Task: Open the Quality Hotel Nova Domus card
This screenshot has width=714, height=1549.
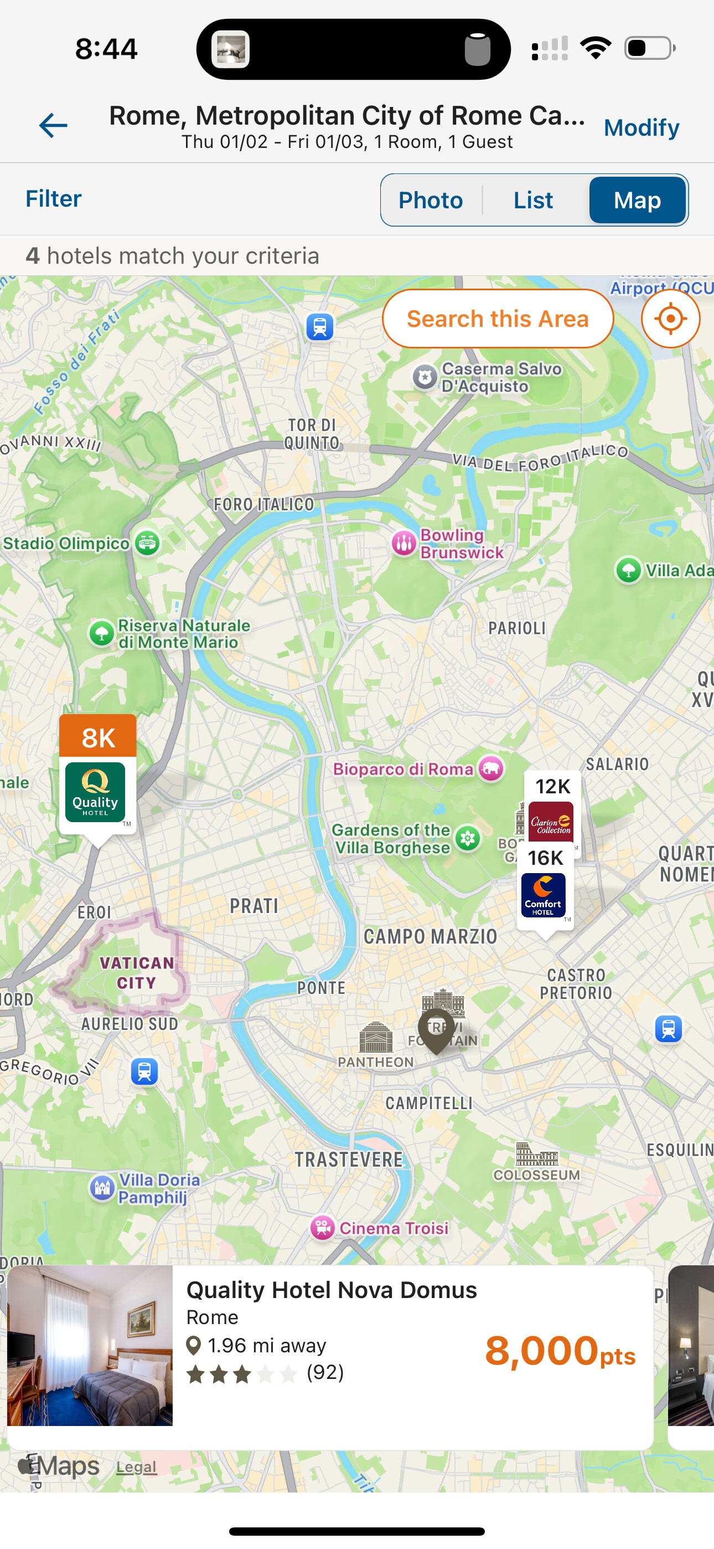Action: pyautogui.click(x=330, y=1357)
